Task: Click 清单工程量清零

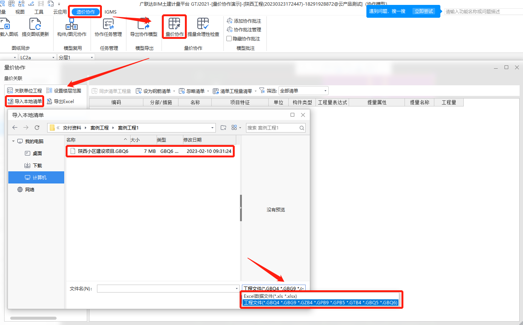Action: (233, 91)
